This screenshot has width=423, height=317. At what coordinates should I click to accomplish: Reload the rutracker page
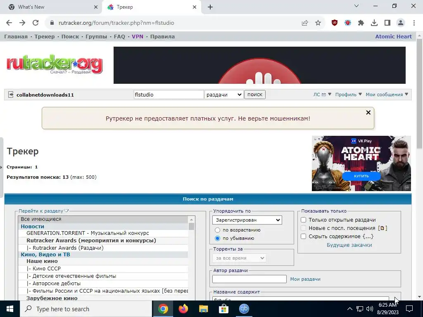(36, 23)
